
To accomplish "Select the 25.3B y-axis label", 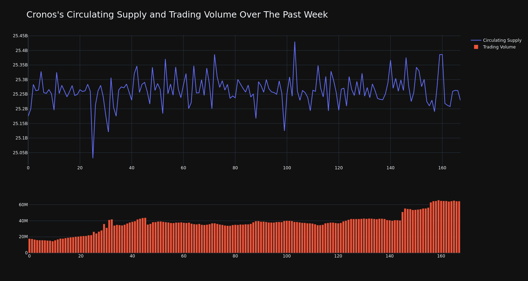I will 21,80.
